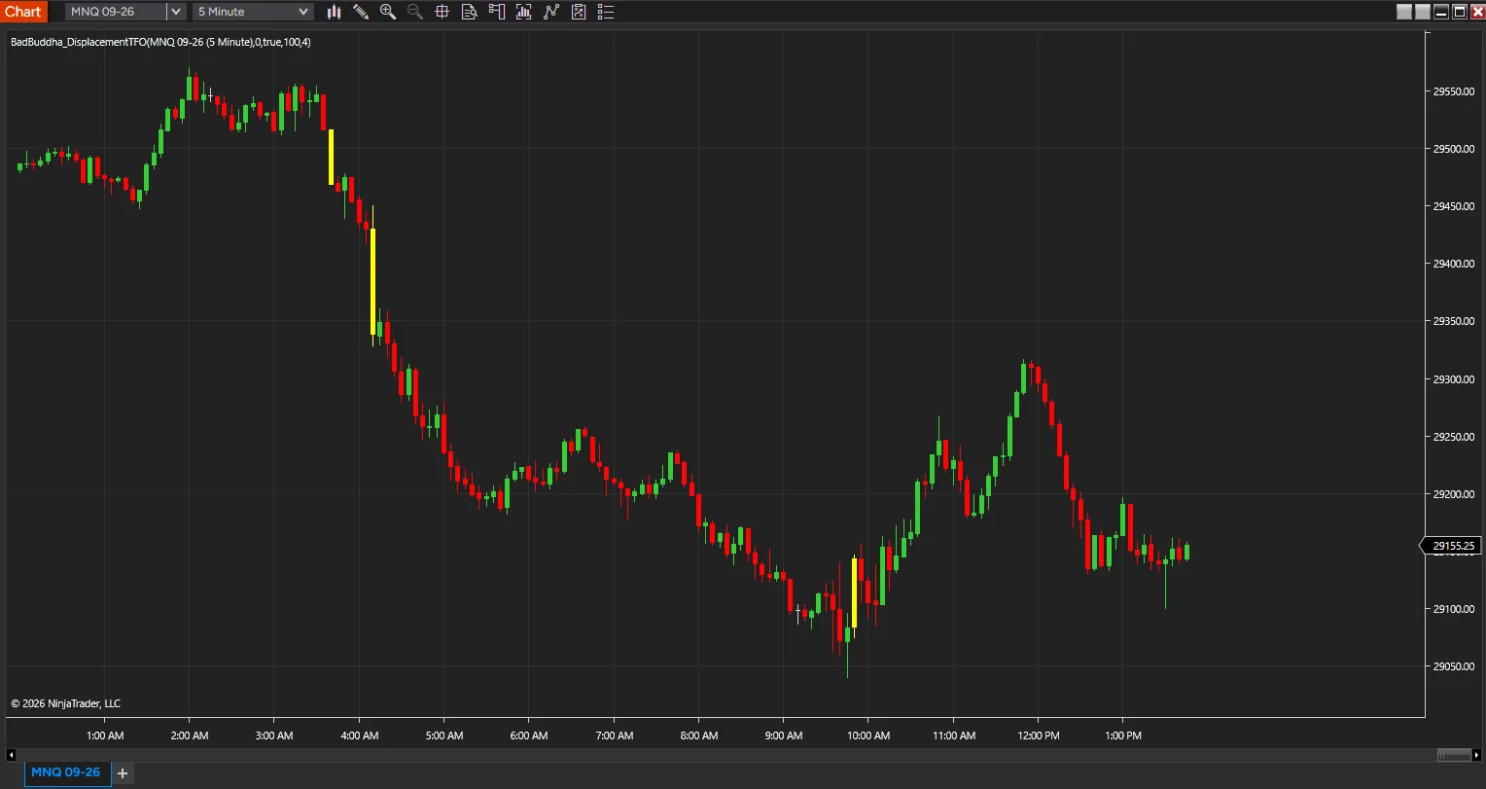Click the 29300.00 price axis label
The width and height of the screenshot is (1486, 789).
[1453, 379]
